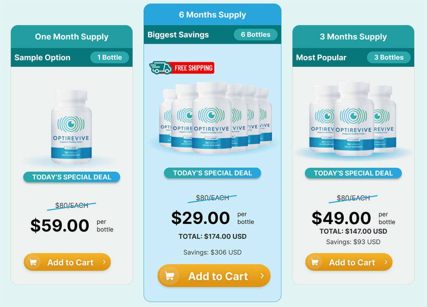
Task: Click the six bottles product image
Action: click(215, 118)
